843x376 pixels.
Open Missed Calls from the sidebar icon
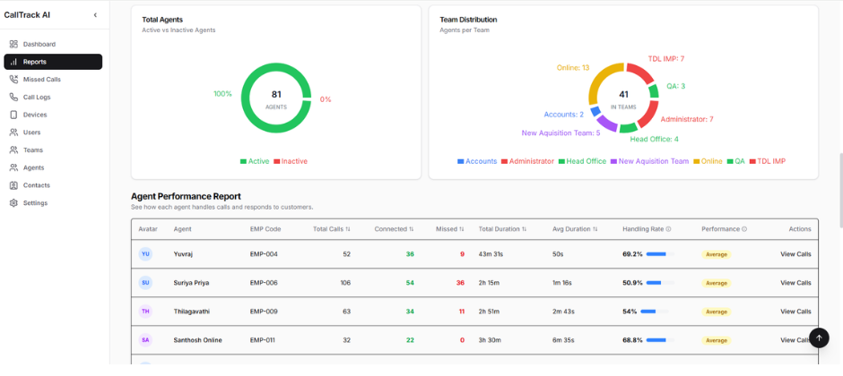coord(14,80)
